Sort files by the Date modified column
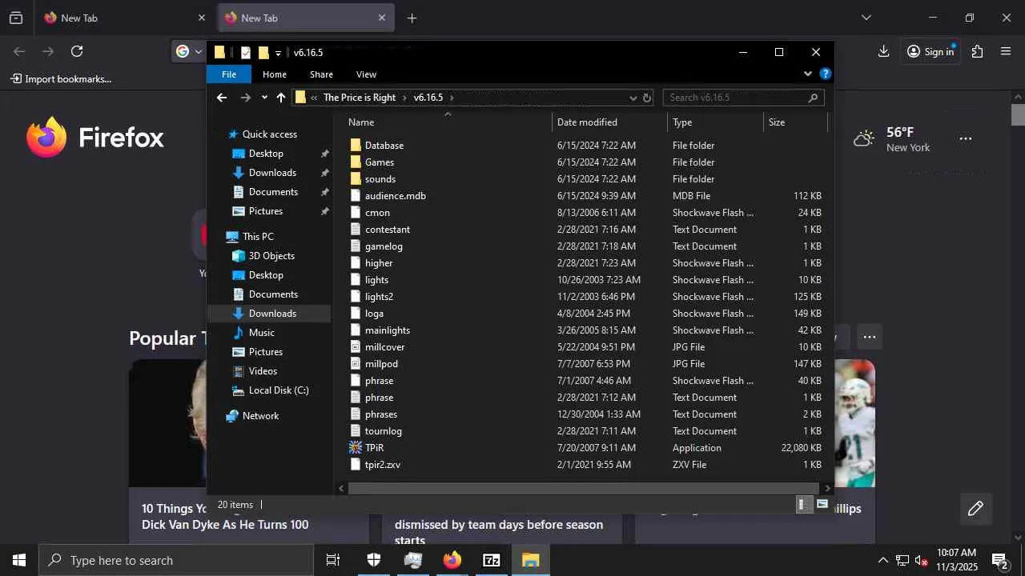1025x576 pixels. 609,122
